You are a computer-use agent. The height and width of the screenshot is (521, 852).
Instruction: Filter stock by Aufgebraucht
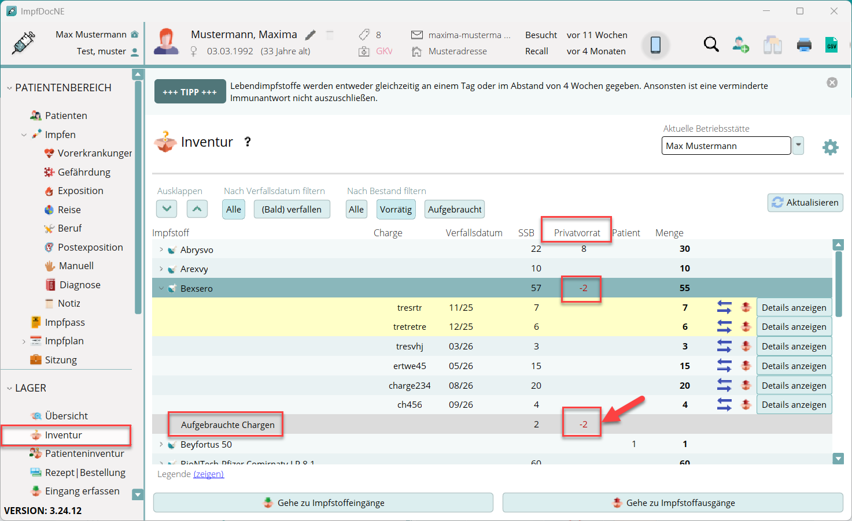click(455, 209)
